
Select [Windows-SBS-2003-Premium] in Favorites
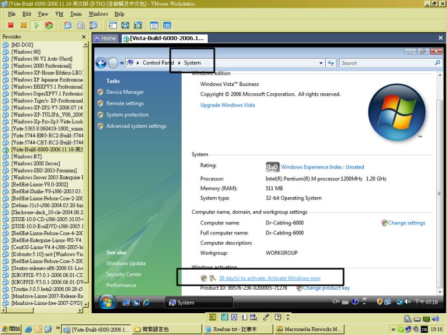44,170
